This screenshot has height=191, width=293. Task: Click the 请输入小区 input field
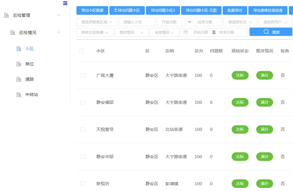click(x=137, y=22)
